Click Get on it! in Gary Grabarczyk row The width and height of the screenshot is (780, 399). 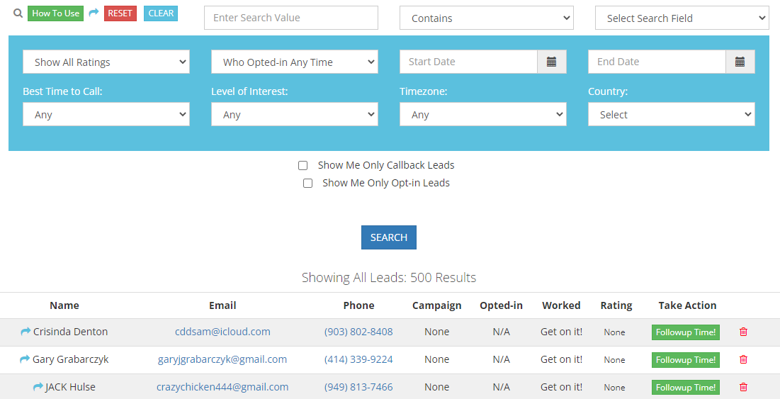[x=561, y=359]
